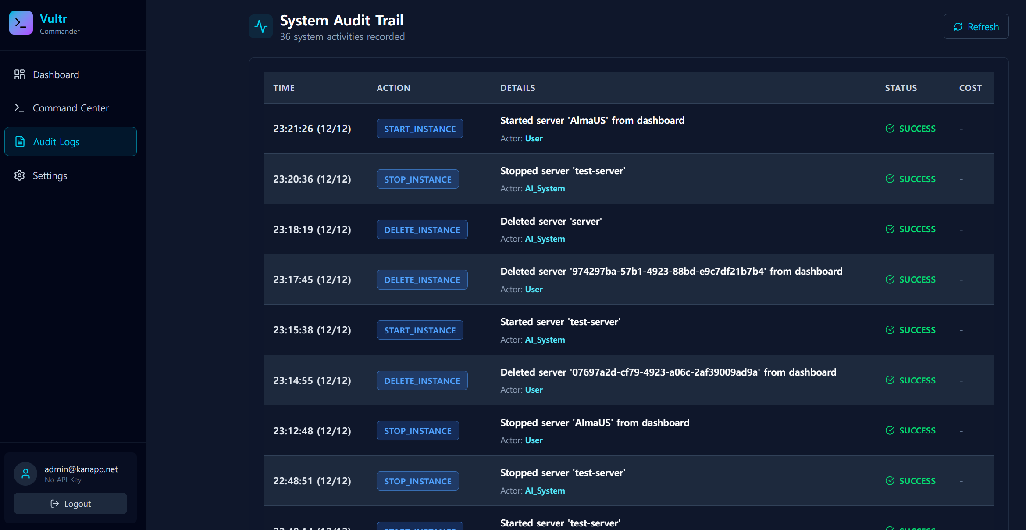Screen dimensions: 1026x530
Task: Click the Audit Logs document icon
Action: point(20,142)
